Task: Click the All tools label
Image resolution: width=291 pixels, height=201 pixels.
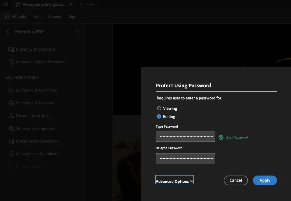Action: coord(19,16)
